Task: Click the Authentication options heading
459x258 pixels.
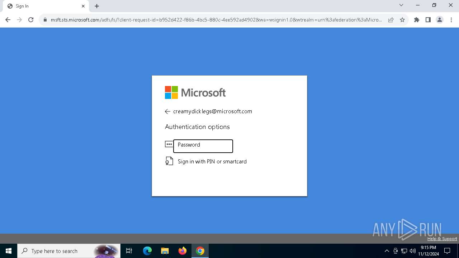Action: tap(197, 127)
